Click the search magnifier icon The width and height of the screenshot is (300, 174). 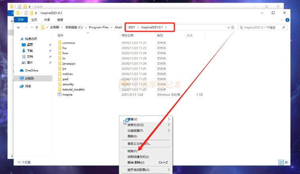tap(283, 27)
